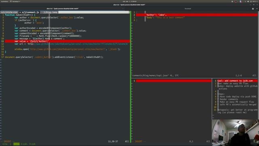Viewport: 259px width, 146px height.
Task: Click the webcam video overlay
Action: tap(235, 133)
